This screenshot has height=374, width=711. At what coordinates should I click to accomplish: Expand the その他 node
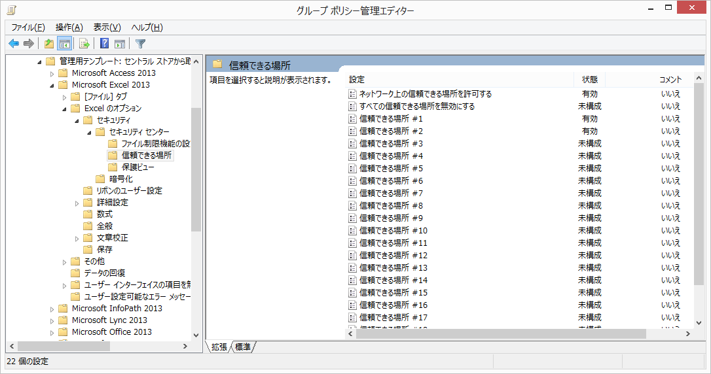pyautogui.click(x=64, y=262)
